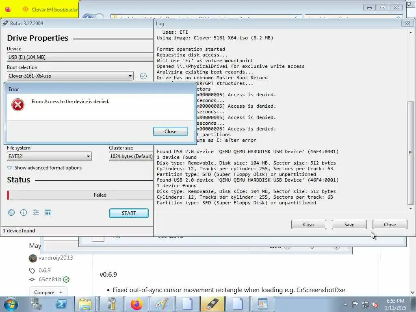Open Action Center flag tray icon
The height and width of the screenshot is (312, 416).
355,304
